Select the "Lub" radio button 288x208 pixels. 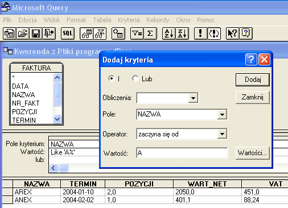click(135, 78)
